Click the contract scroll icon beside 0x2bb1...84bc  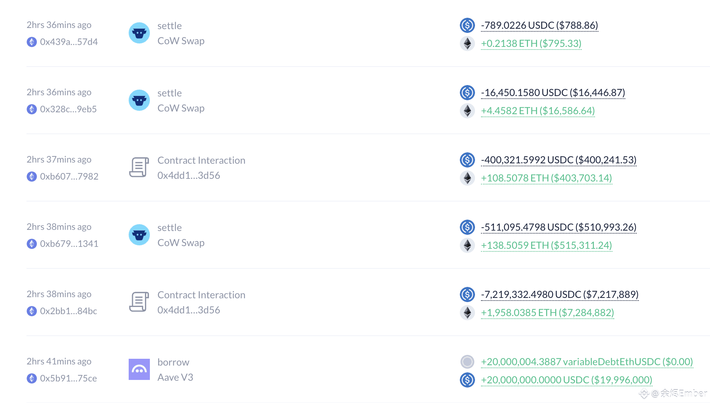click(139, 302)
